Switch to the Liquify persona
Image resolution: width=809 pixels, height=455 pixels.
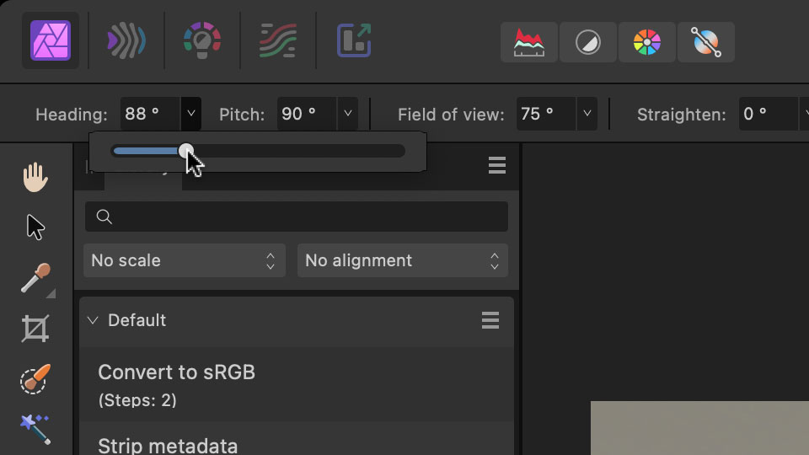point(126,40)
